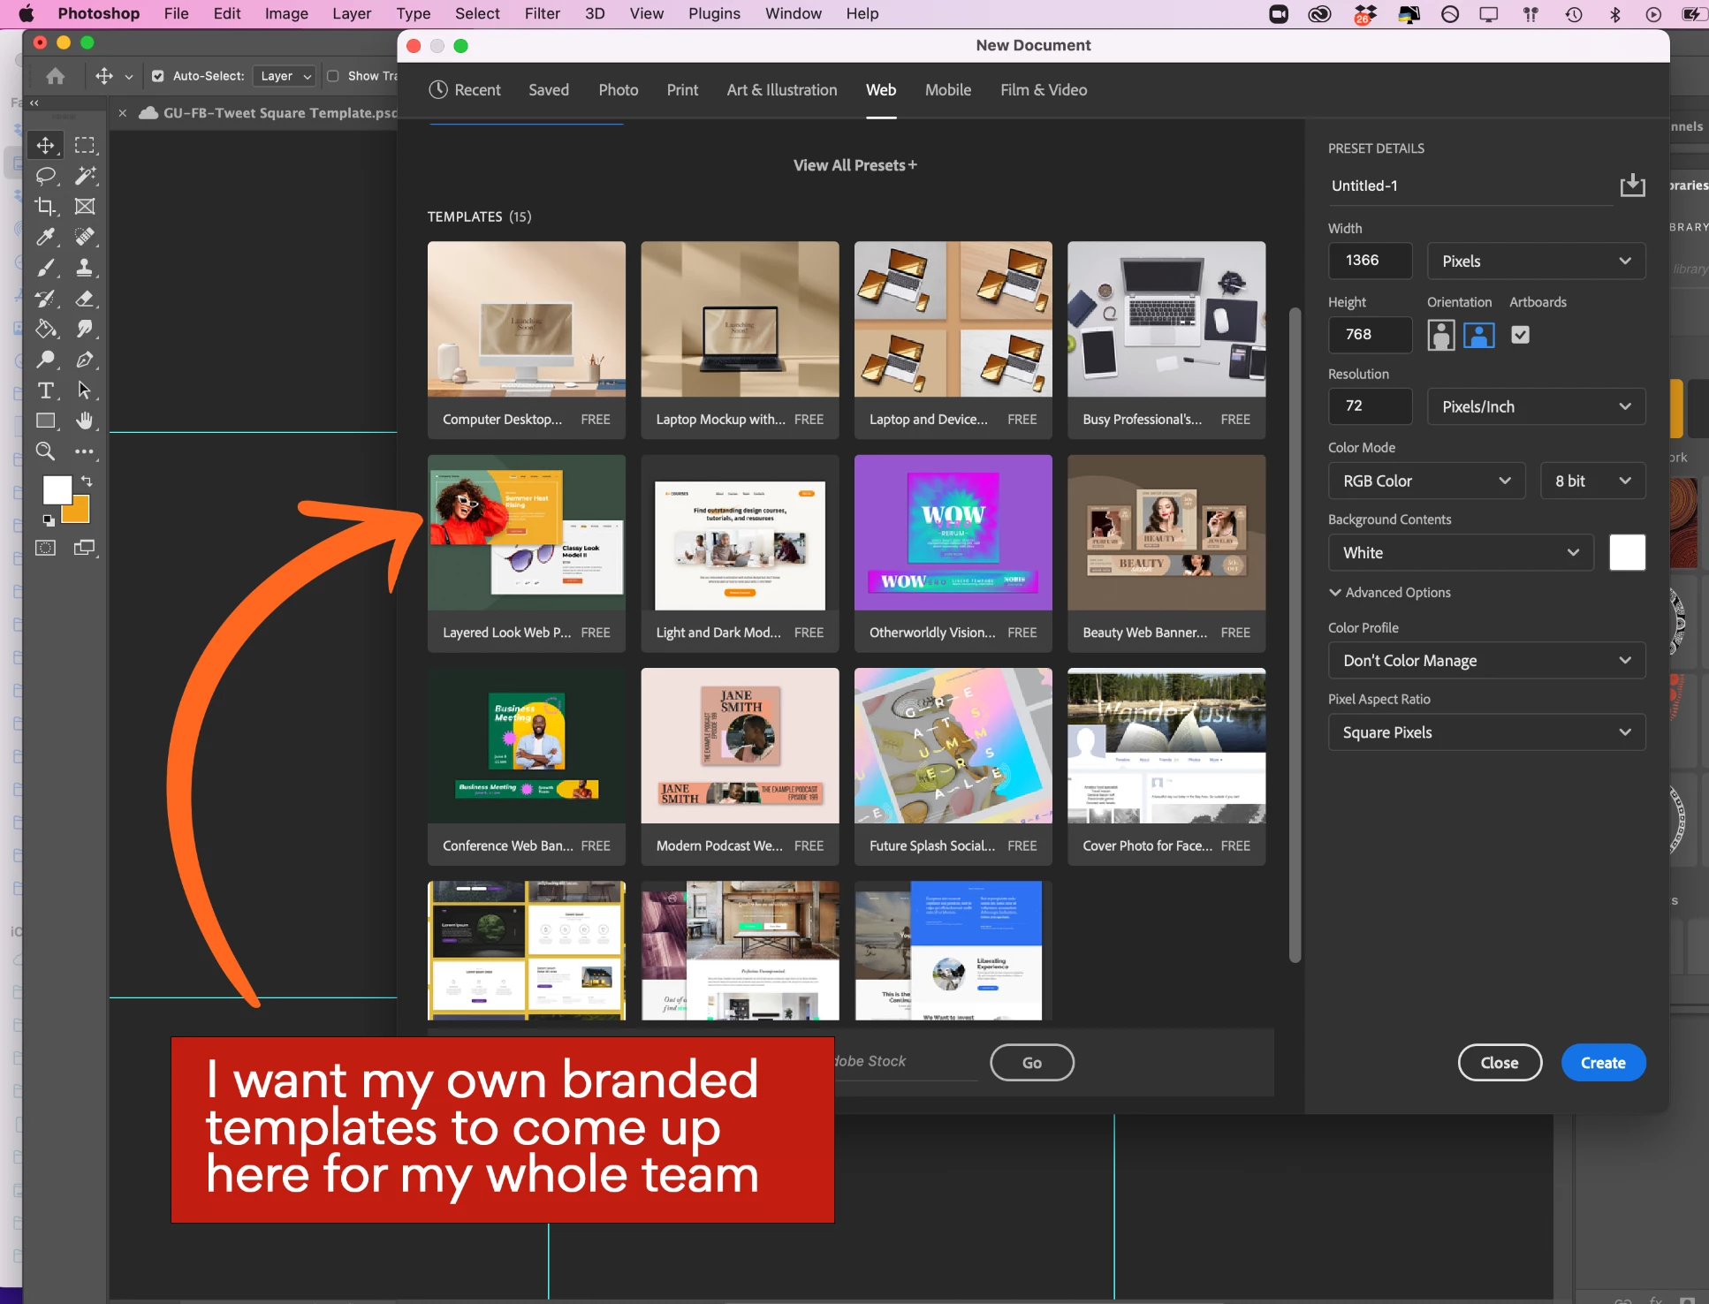Click the Create button

click(1602, 1063)
